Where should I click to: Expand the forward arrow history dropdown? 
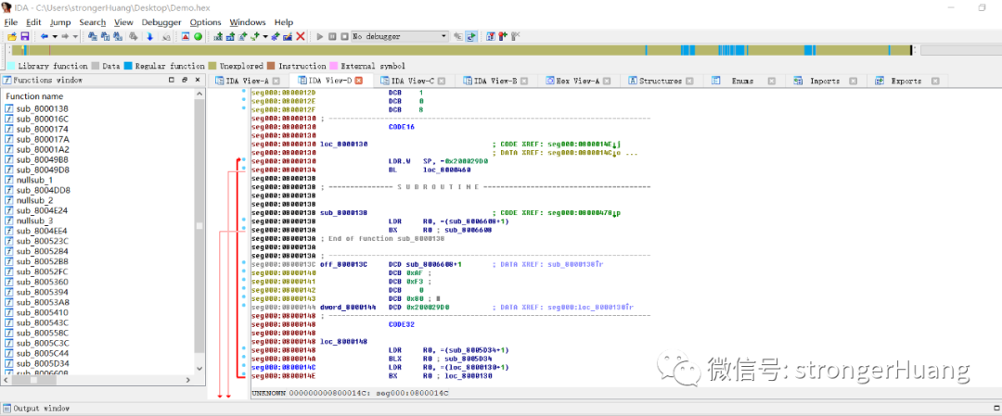click(75, 36)
